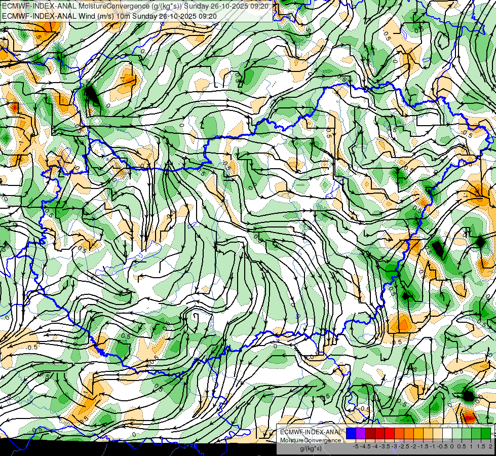Image resolution: width=496 pixels, height=456 pixels.
Task: Click the palest green legend swatch after 0
Action: point(457,434)
